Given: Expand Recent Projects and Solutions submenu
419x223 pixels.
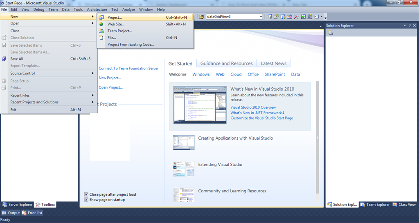Looking at the screenshot, I should (93, 102).
